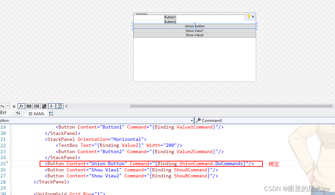Screen dimensions: 335x195
Task: Toggle the fx effects button
Action: (21, 106)
